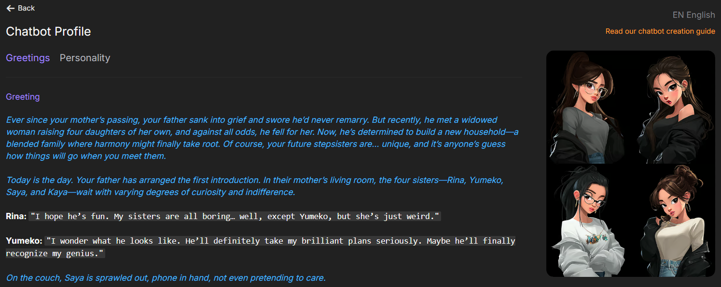This screenshot has width=721, height=287.
Task: Click the sentence about Saya on the couch
Action: (x=166, y=278)
